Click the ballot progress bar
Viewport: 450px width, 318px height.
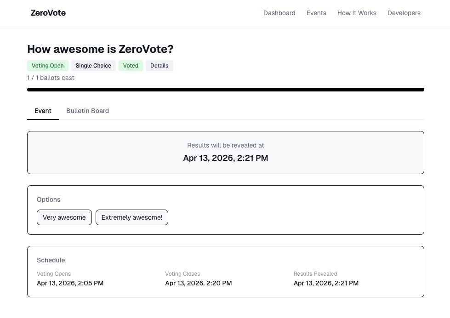pos(225,90)
